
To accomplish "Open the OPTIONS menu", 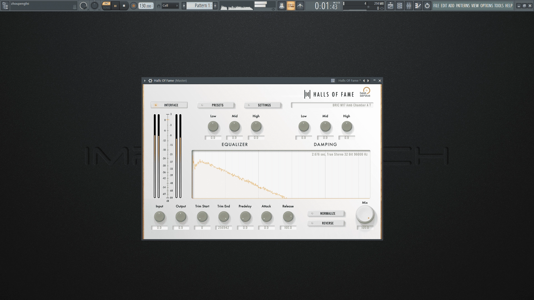I will click(487, 6).
